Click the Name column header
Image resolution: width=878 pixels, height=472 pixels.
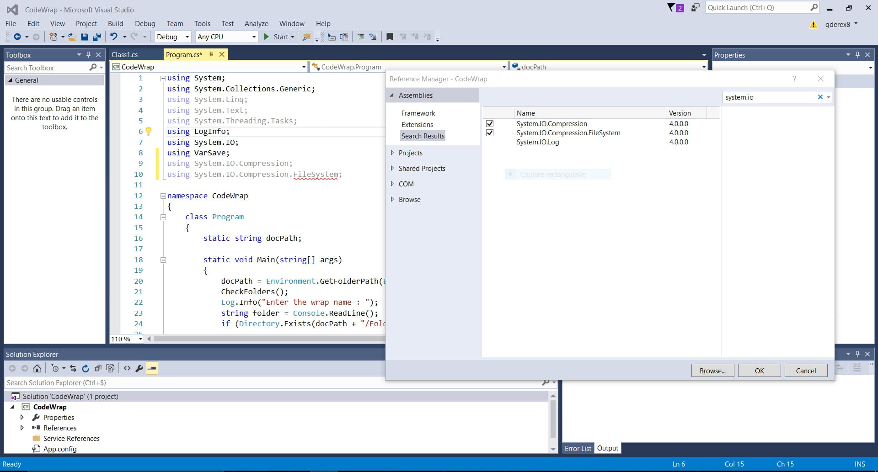click(x=590, y=113)
